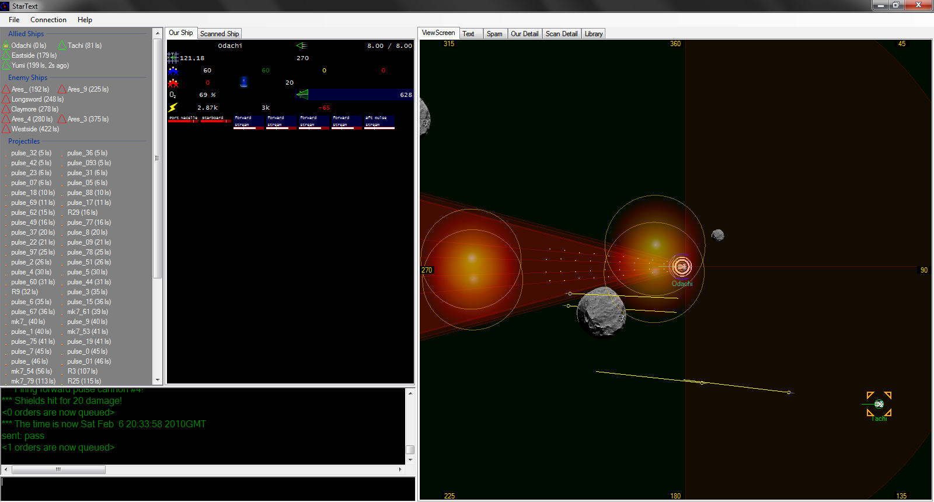Image resolution: width=934 pixels, height=502 pixels.
Task: Click the green triangle beside Eastside
Action: 6,55
